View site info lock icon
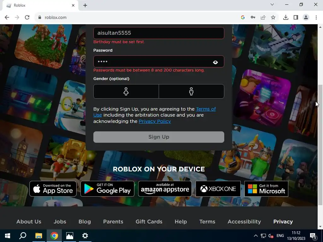This screenshot has height=242, width=323. click(40, 18)
